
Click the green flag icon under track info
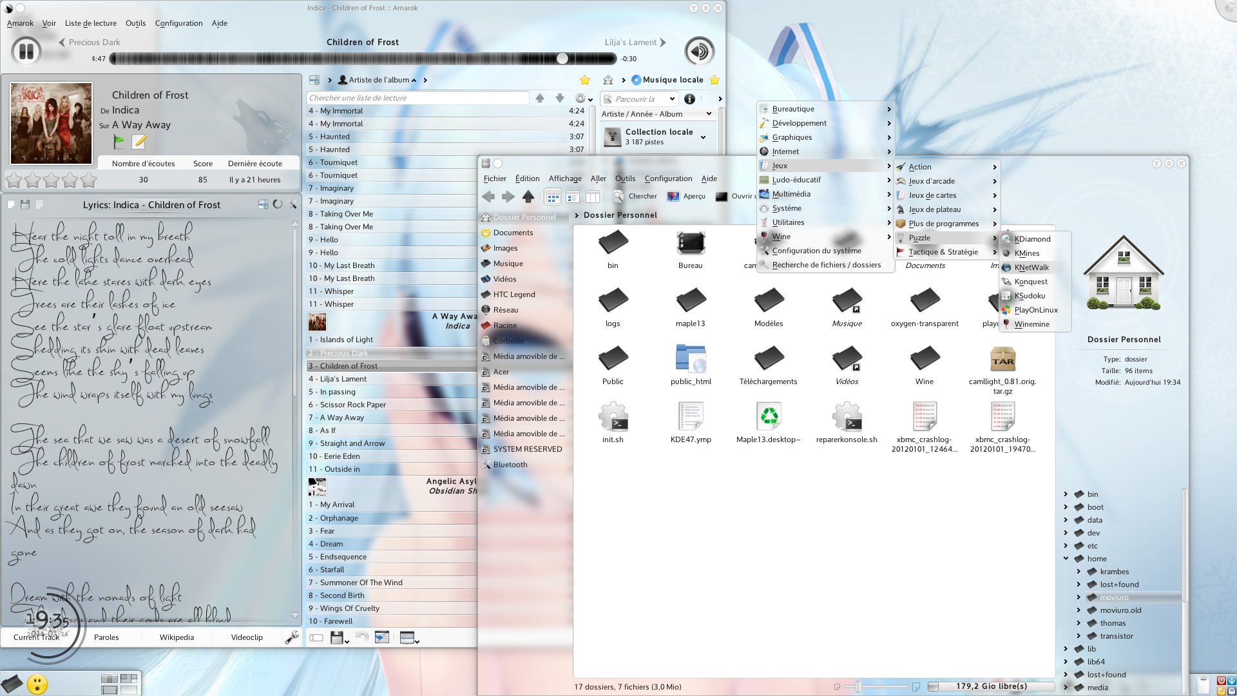[x=119, y=141]
